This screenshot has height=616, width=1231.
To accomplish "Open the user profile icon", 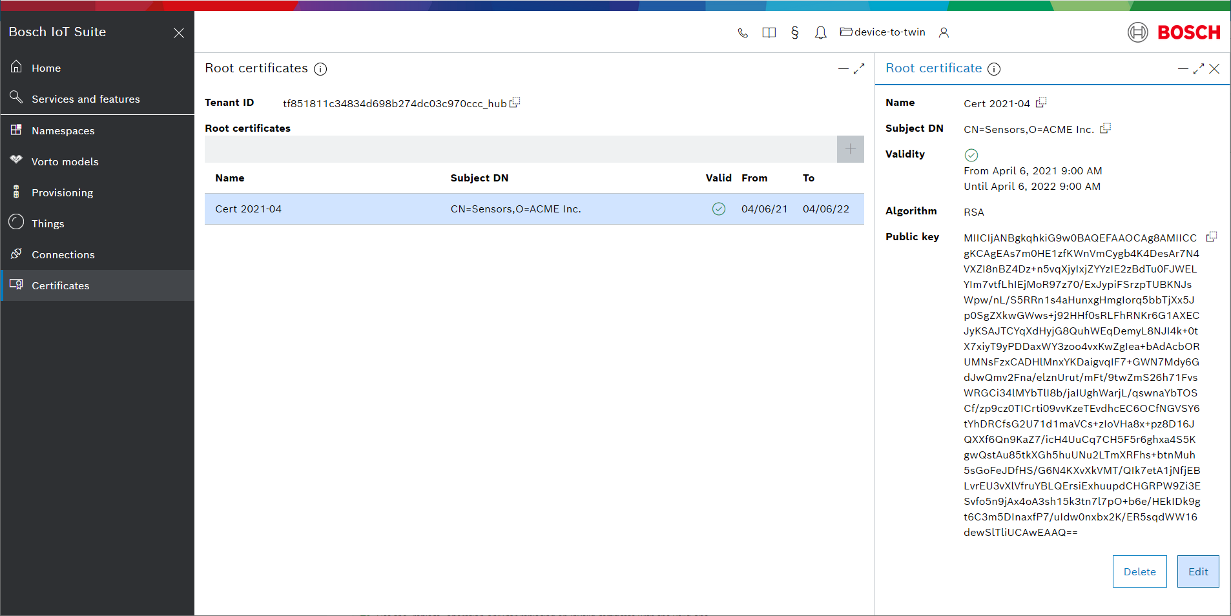I will (x=944, y=32).
